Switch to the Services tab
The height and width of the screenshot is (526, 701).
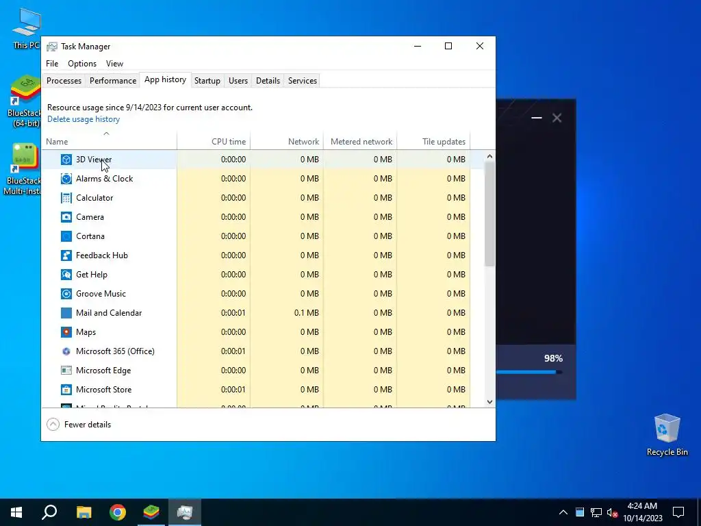tap(302, 81)
